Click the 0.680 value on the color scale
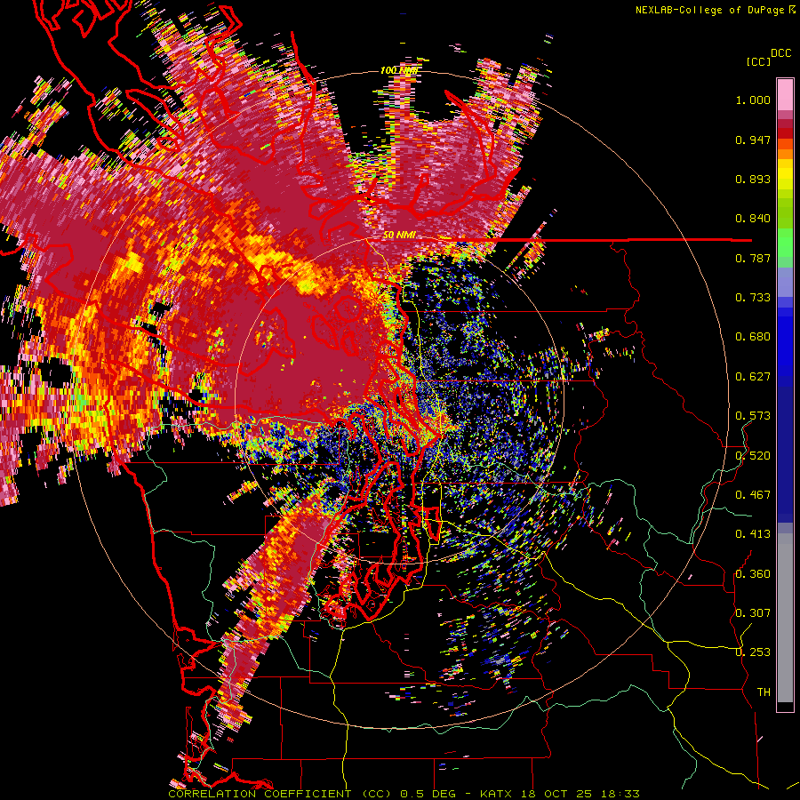This screenshot has width=800, height=800. click(753, 337)
